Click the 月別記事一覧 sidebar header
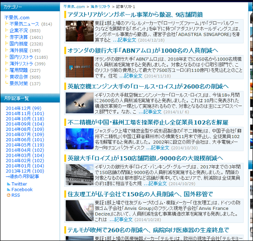Viewport: 253px width, 241px height. click(x=30, y=98)
